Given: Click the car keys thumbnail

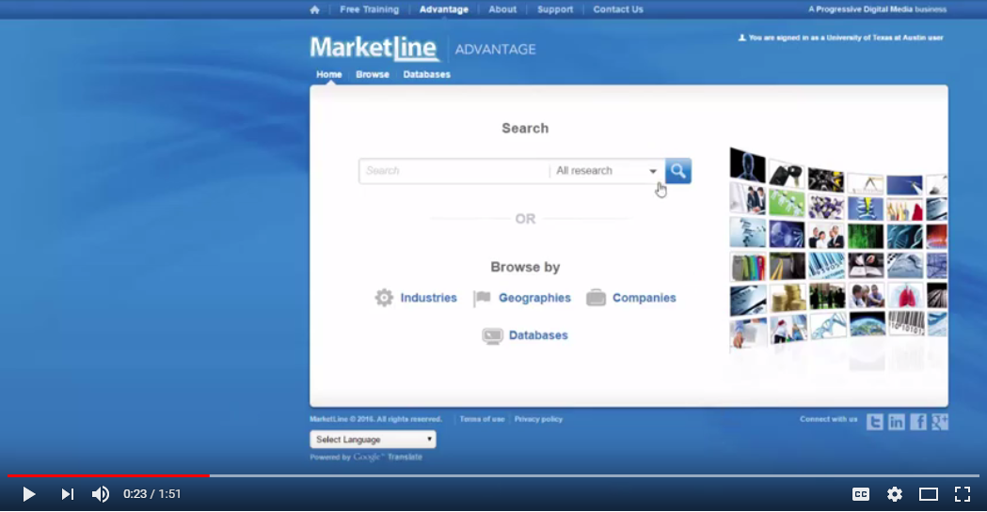Looking at the screenshot, I should tap(787, 174).
